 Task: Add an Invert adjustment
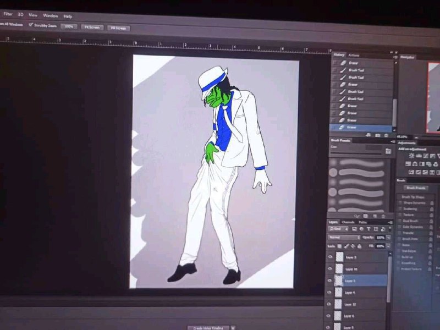411,172
